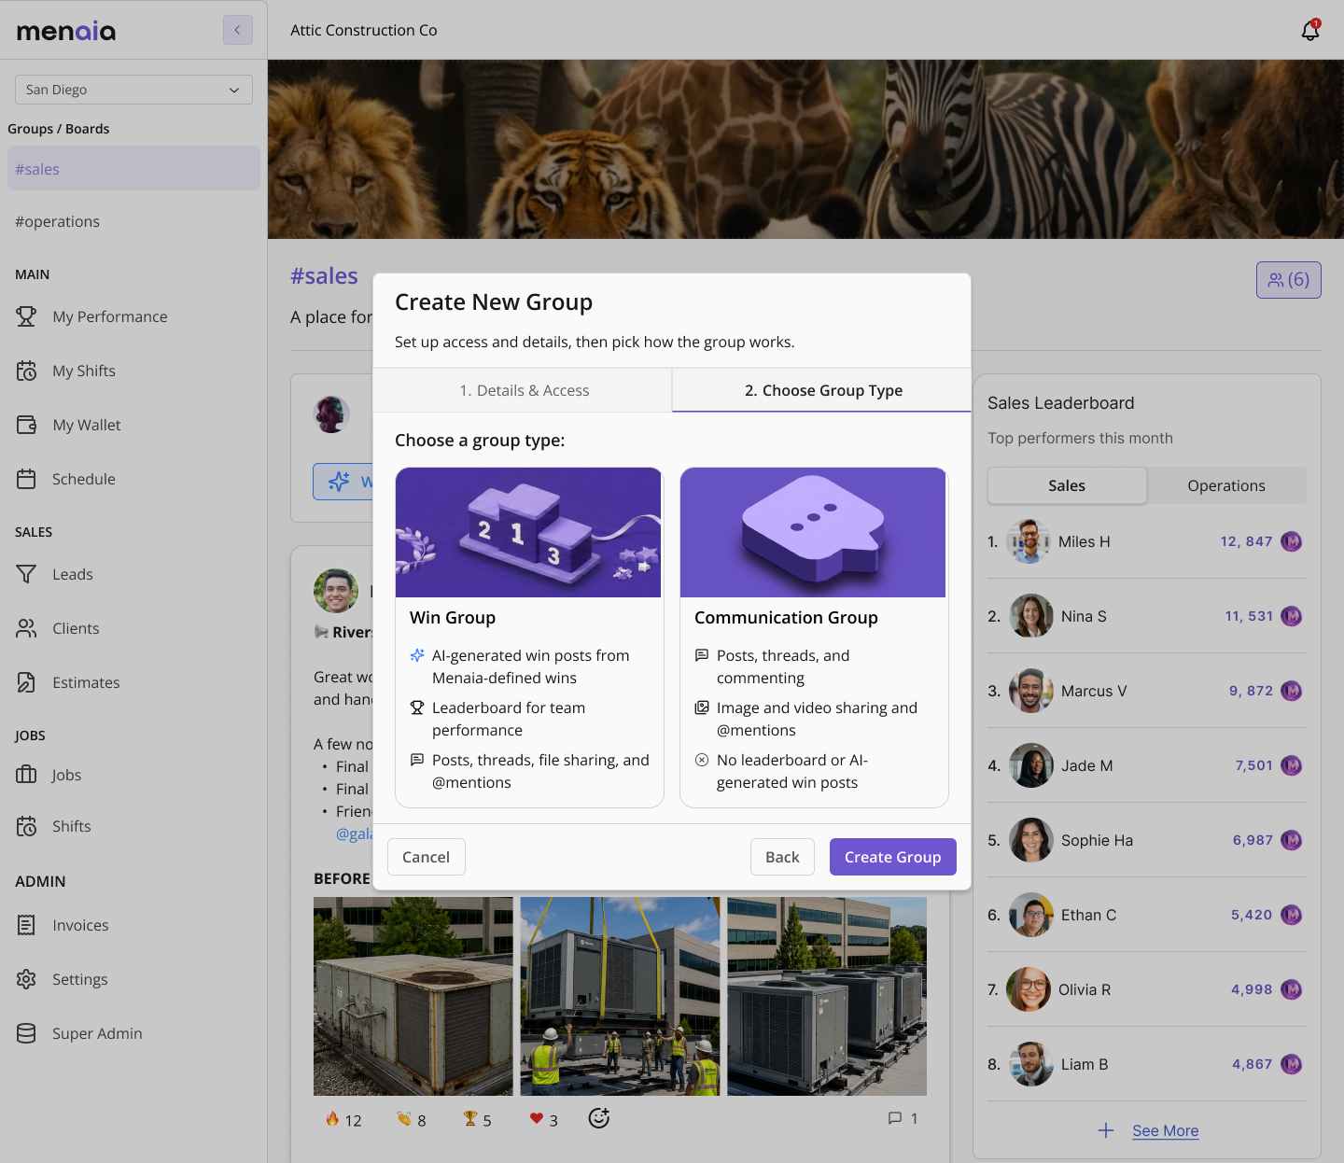
Task: Click the My Wallet icon
Action: point(26,425)
